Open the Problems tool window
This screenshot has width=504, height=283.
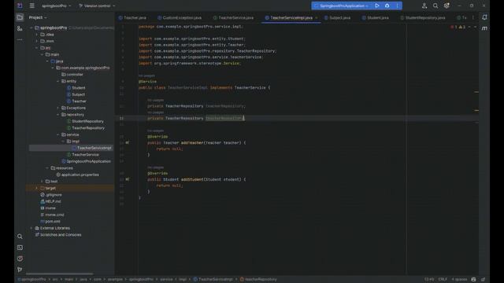tap(20, 259)
